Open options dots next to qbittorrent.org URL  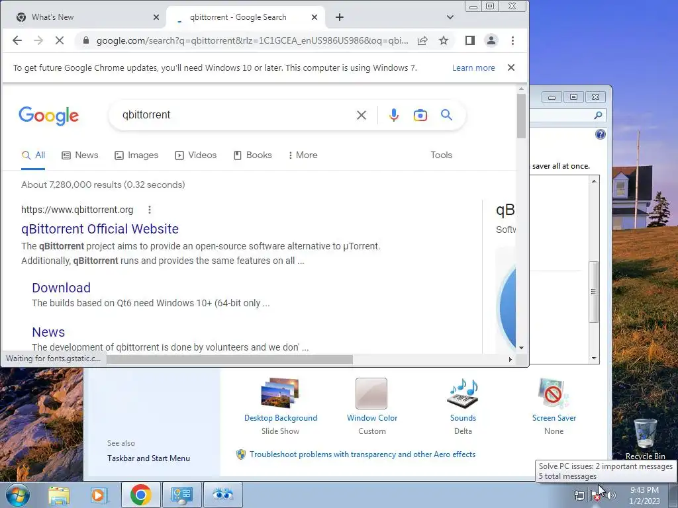tap(150, 210)
